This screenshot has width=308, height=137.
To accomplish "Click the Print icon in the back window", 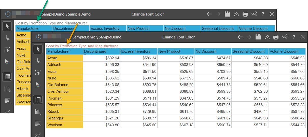I will point(245,14).
